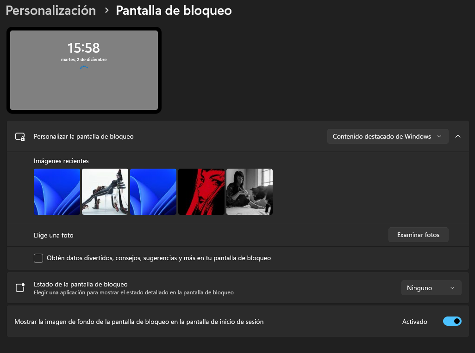This screenshot has width=475, height=353.
Task: Click the 15:58 clock in preview
Action: click(x=84, y=48)
